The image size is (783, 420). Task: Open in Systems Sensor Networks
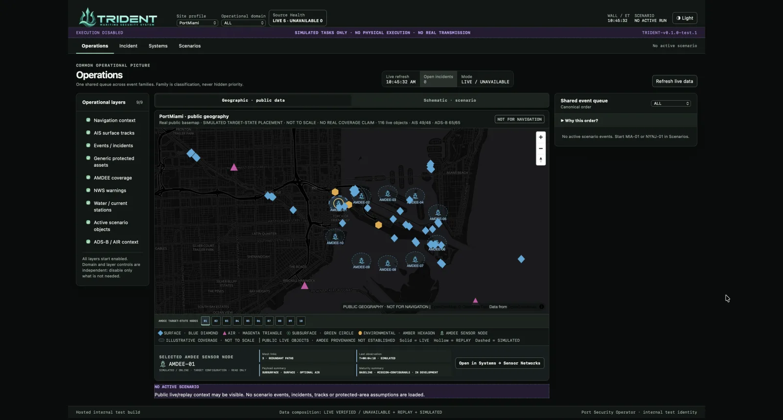tap(500, 363)
